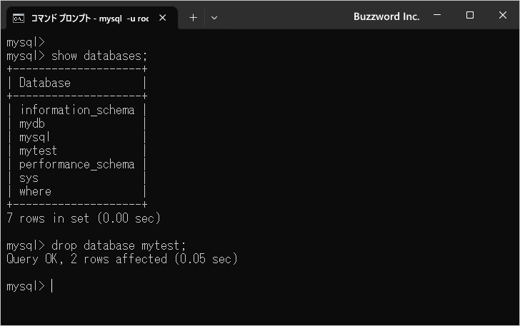Click the mydb database entry

[32, 123]
